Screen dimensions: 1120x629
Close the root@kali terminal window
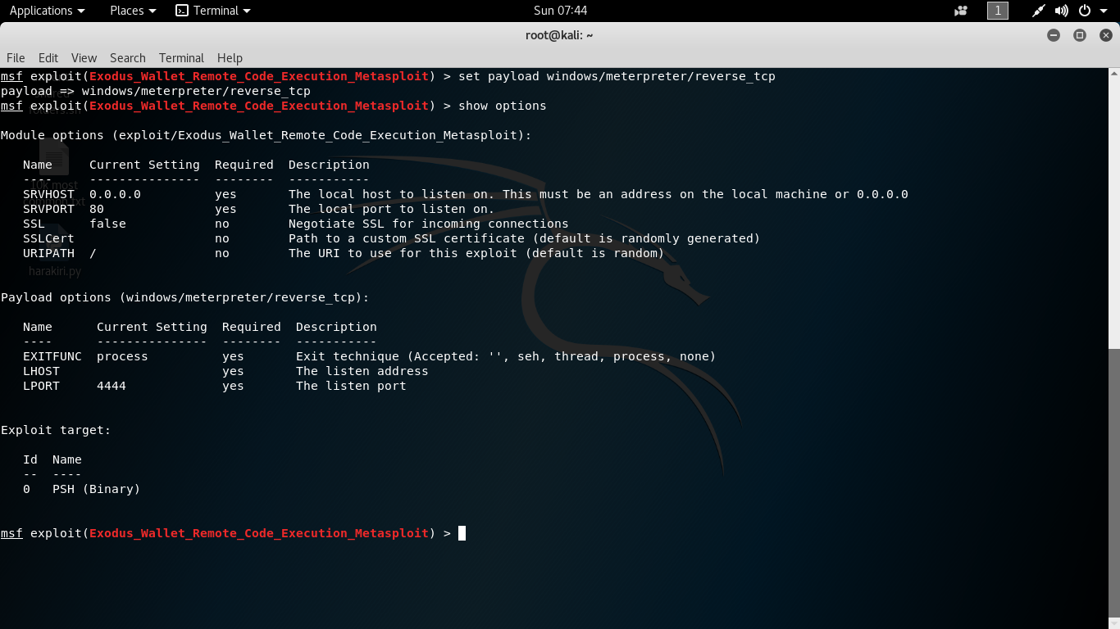click(x=1106, y=35)
